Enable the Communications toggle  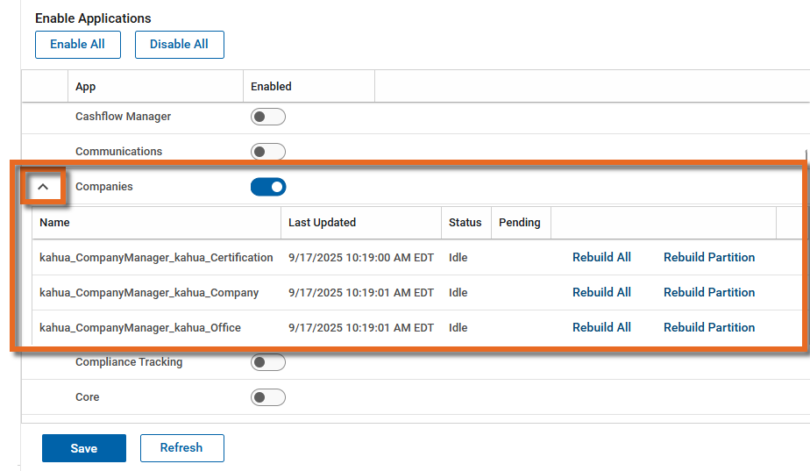pyautogui.click(x=268, y=152)
